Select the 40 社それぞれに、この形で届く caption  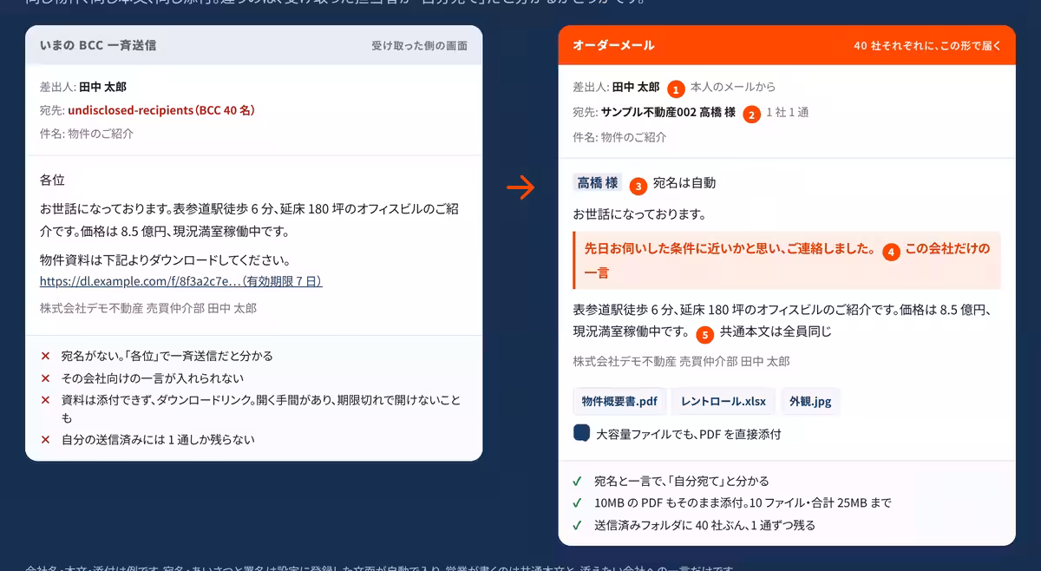[927, 45]
